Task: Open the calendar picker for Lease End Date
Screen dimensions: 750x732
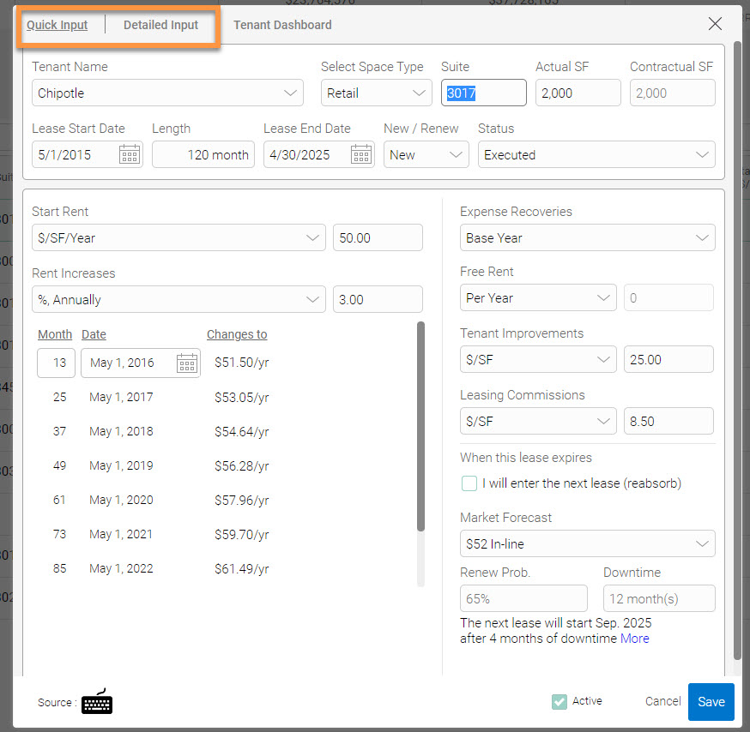Action: point(361,154)
